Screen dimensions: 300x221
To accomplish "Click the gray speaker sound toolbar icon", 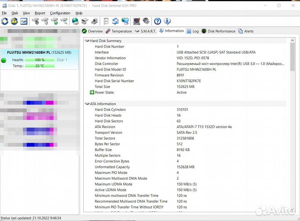I will coord(146,21).
